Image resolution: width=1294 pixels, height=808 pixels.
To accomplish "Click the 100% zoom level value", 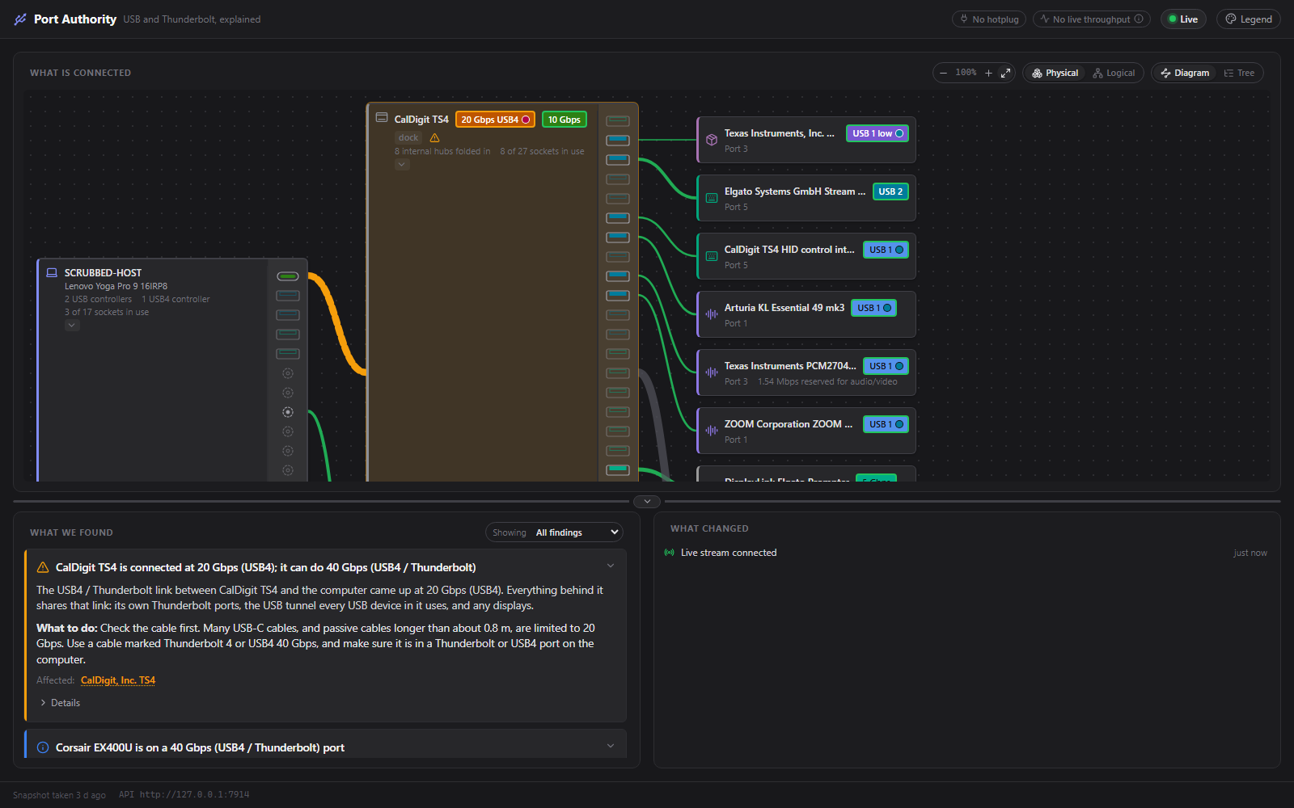I will pyautogui.click(x=966, y=73).
